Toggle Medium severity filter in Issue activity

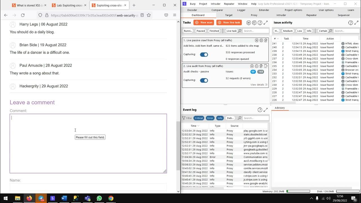(288, 31)
